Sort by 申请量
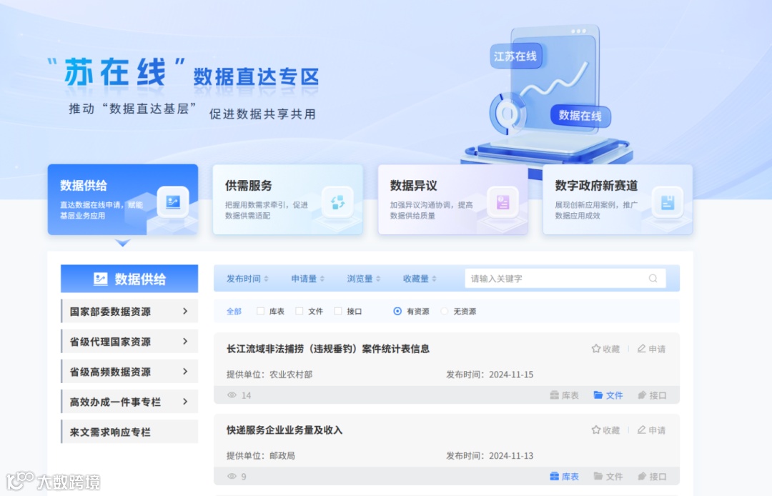 point(307,279)
